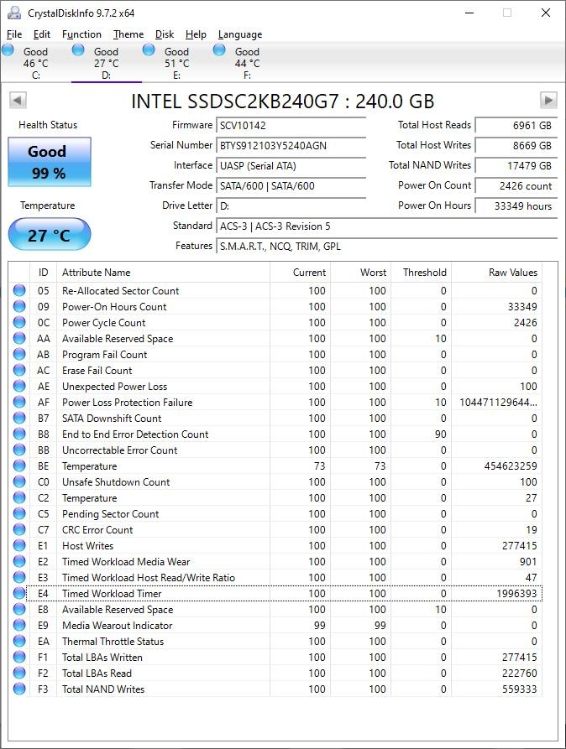Click the Interface field UASP (Serial ATA)
566x749 pixels.
pyautogui.click(x=291, y=165)
